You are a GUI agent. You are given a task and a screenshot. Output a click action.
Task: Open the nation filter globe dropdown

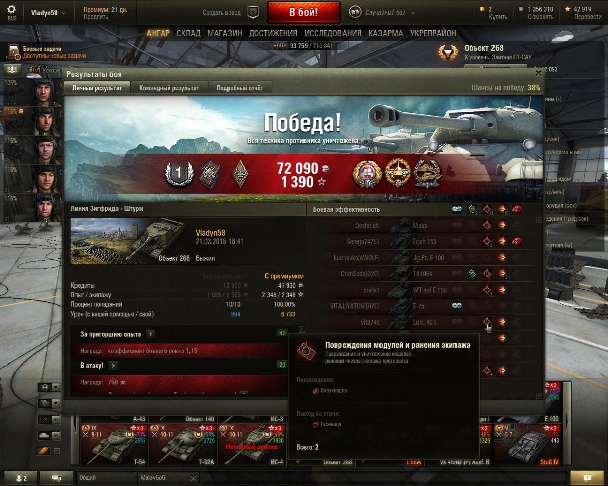tap(49, 388)
